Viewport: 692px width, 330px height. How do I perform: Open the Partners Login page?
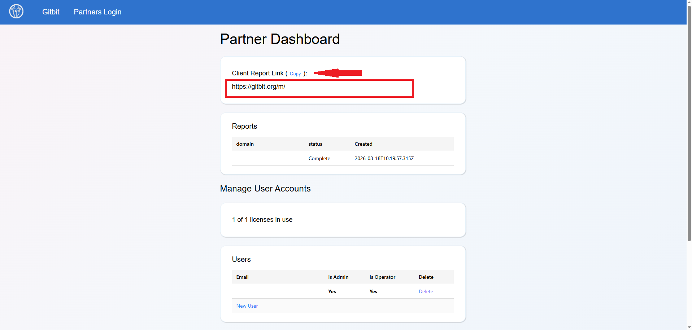(x=97, y=12)
